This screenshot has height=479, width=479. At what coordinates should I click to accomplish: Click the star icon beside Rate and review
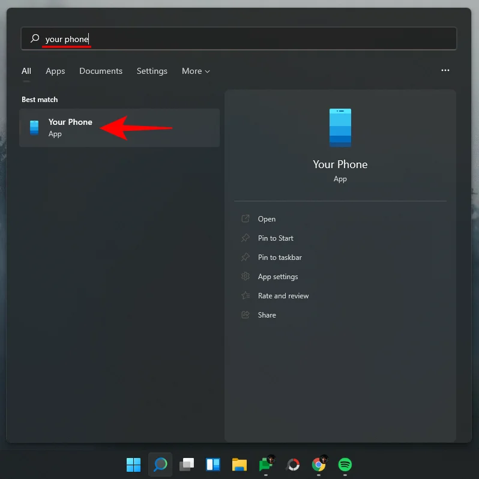[x=246, y=295]
